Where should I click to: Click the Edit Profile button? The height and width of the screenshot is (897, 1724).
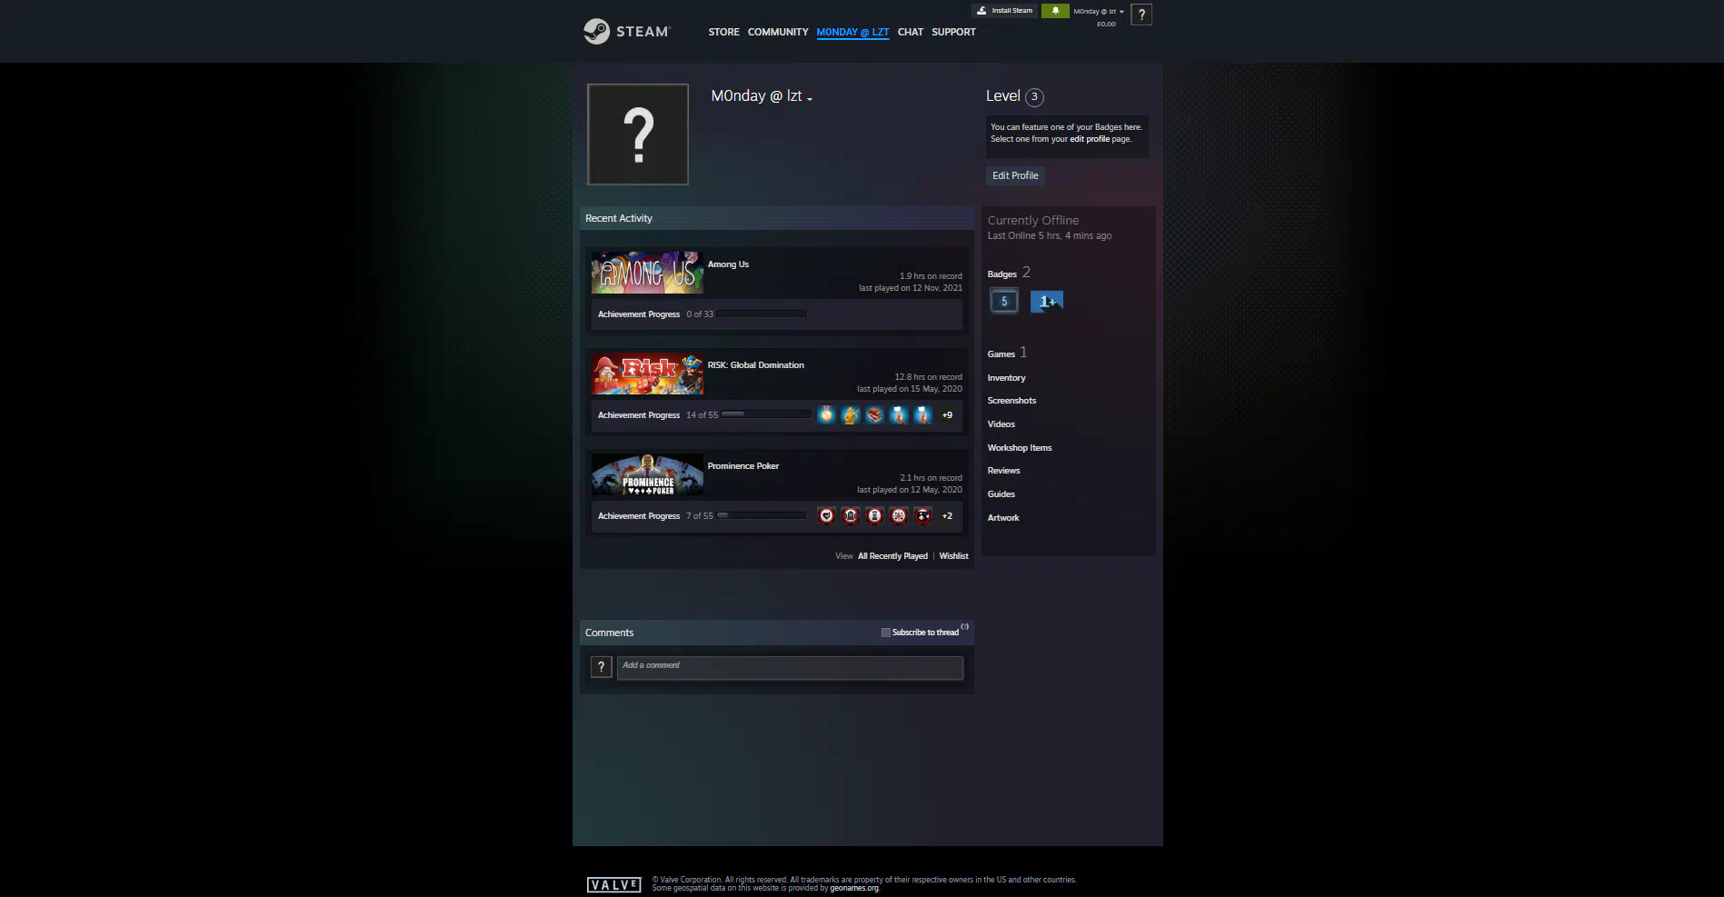pyautogui.click(x=1015, y=175)
